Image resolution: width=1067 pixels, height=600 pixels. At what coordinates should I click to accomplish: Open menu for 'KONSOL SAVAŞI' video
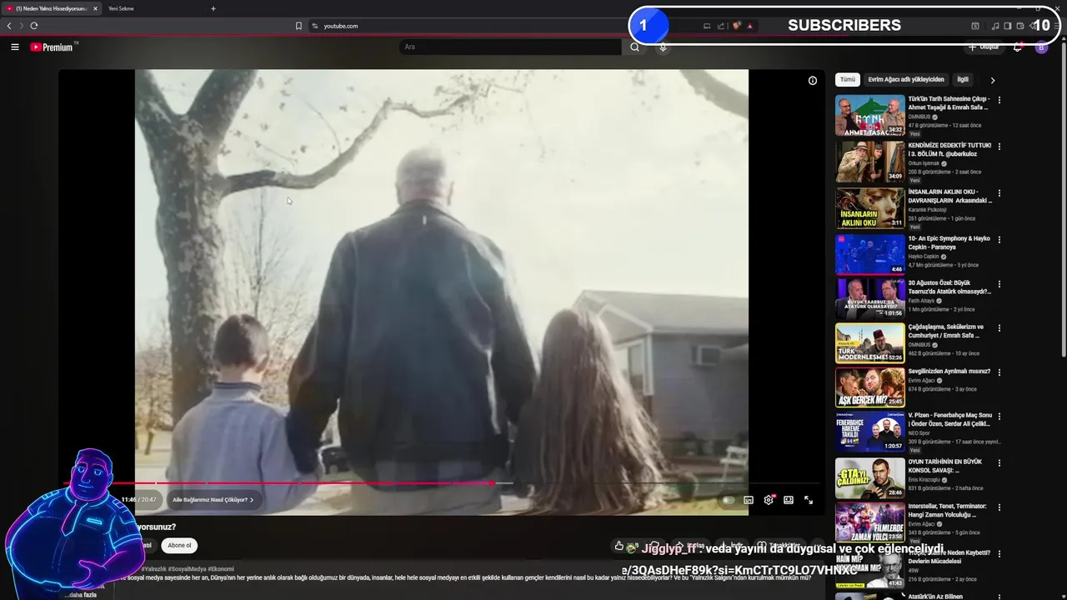pos(999,463)
